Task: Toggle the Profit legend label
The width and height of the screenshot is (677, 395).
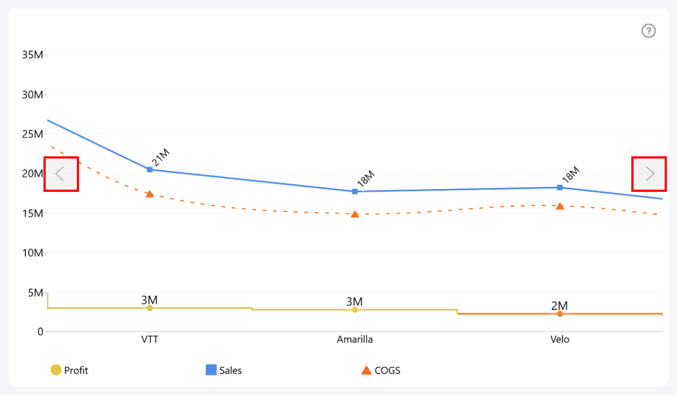Action: (x=76, y=371)
